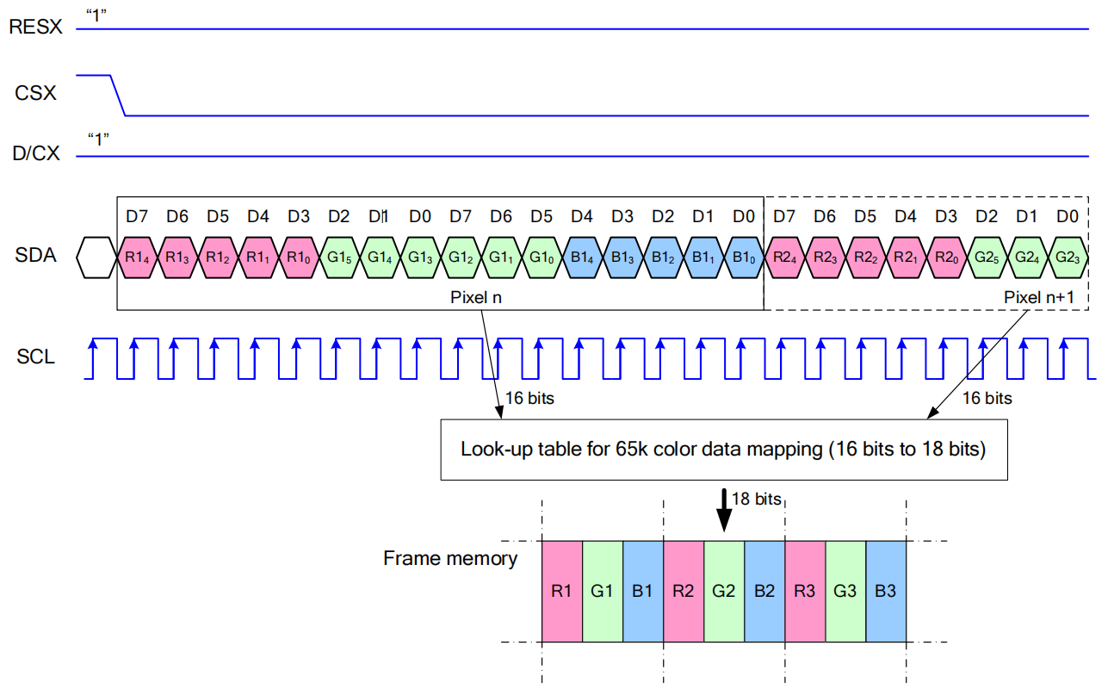1114x695 pixels.
Task: Pick the R1₁ bit cell on SDA
Action: click(258, 257)
